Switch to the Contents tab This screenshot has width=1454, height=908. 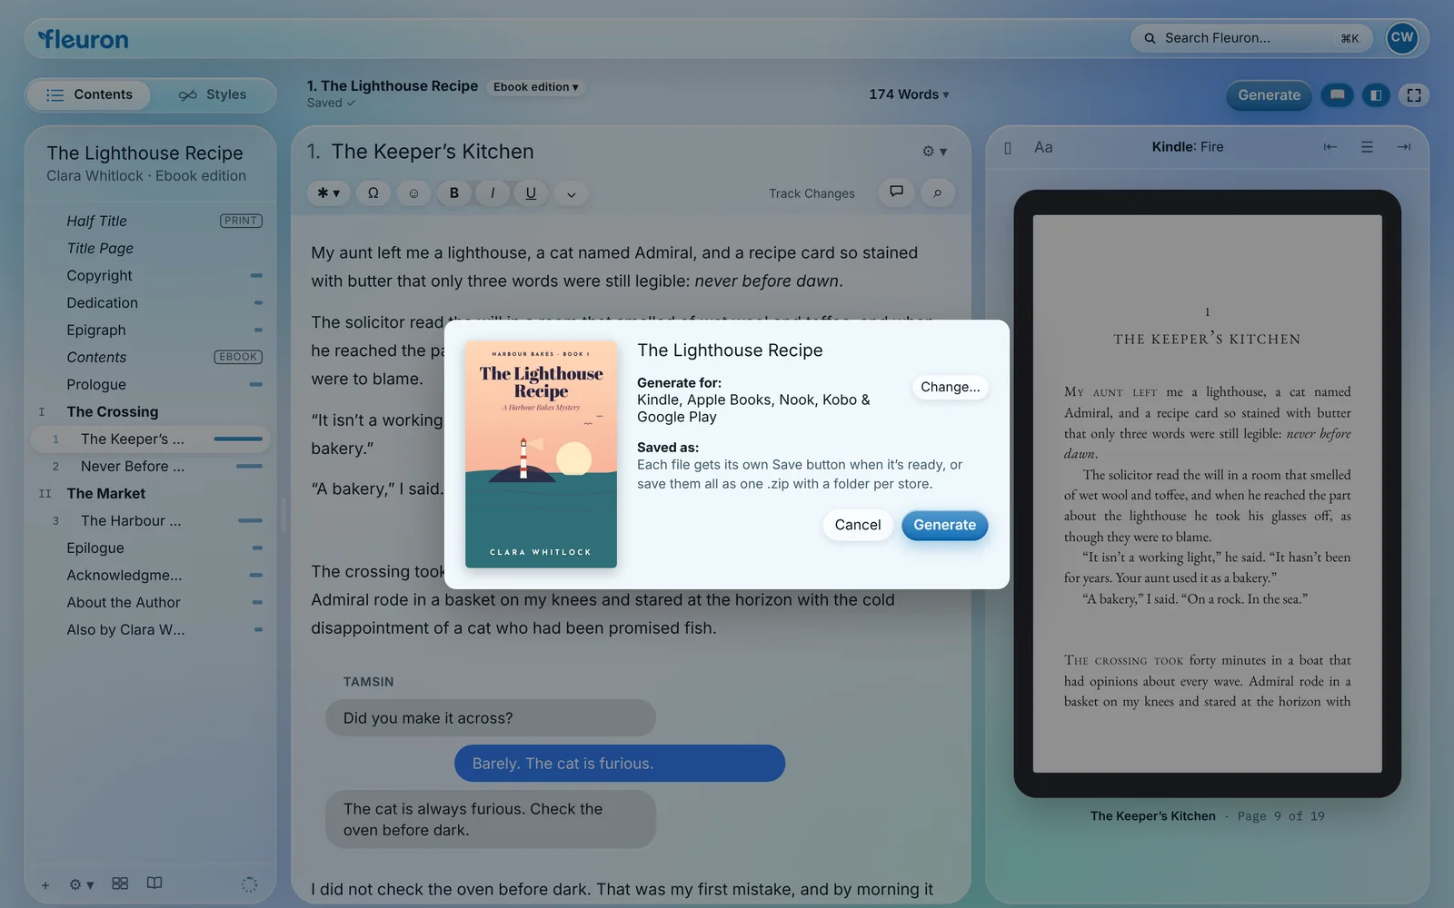pos(89,94)
